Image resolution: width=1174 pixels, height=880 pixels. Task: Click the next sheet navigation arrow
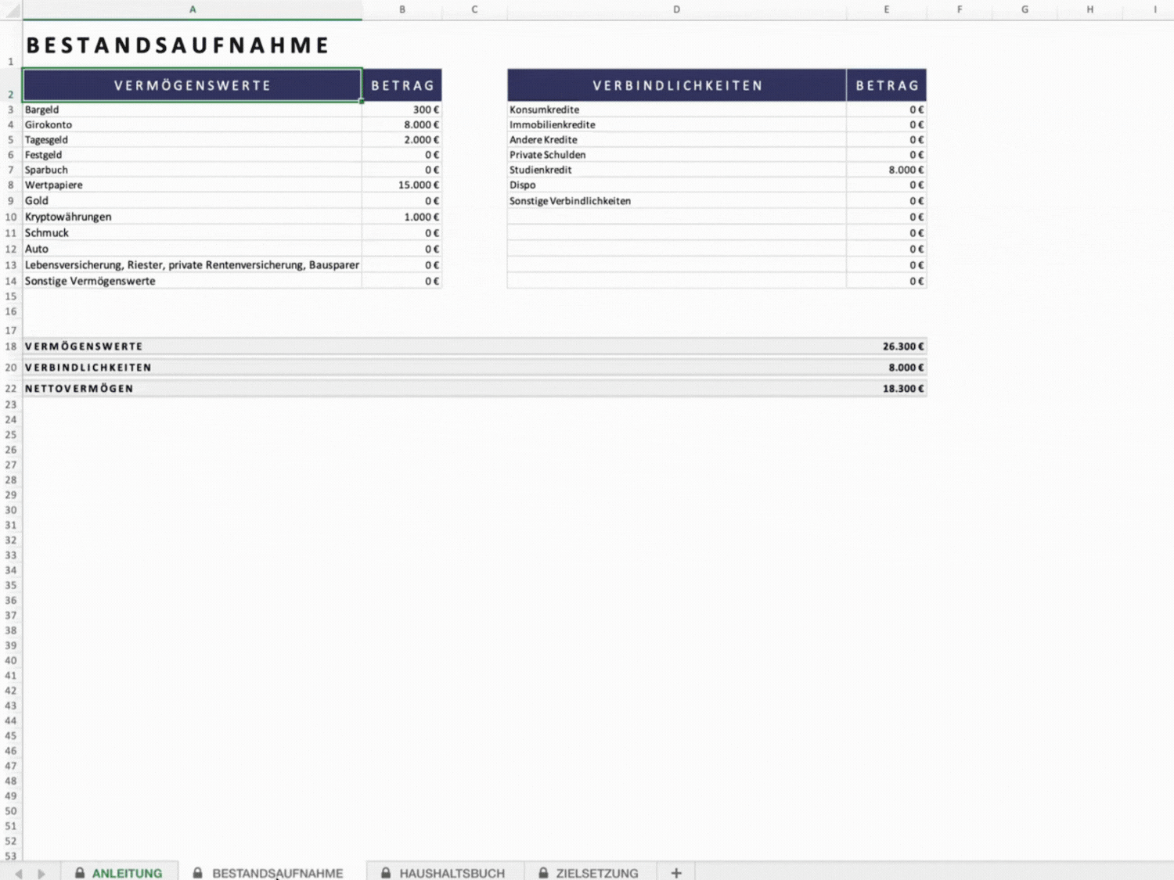pyautogui.click(x=41, y=873)
